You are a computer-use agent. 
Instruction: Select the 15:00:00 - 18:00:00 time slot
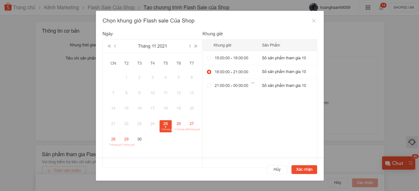point(209,58)
